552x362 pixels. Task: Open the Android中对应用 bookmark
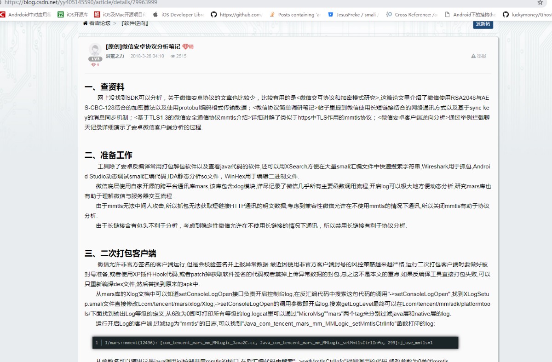click(26, 15)
